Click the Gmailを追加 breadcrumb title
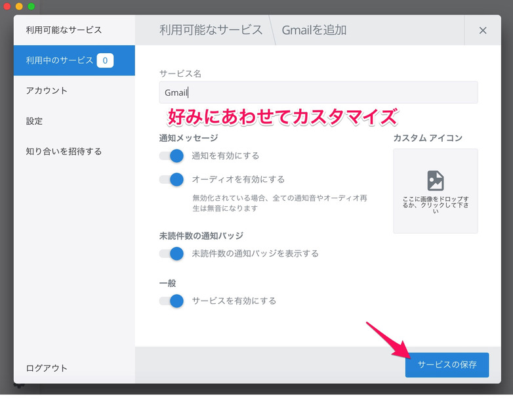This screenshot has height=407, width=513. coord(314,30)
